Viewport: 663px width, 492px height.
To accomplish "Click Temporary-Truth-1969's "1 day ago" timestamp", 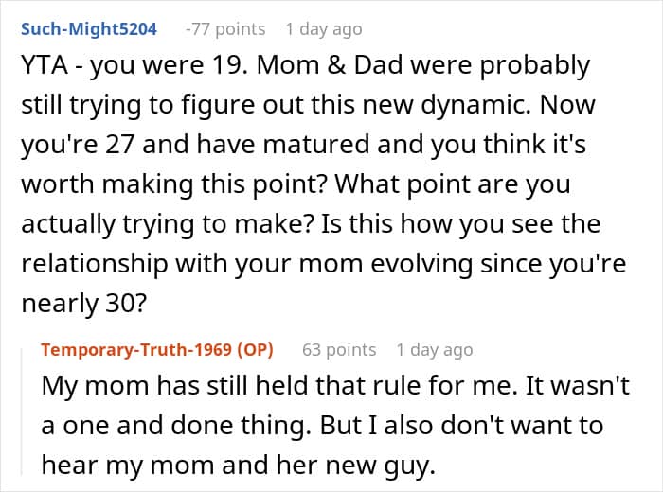I will tap(435, 350).
